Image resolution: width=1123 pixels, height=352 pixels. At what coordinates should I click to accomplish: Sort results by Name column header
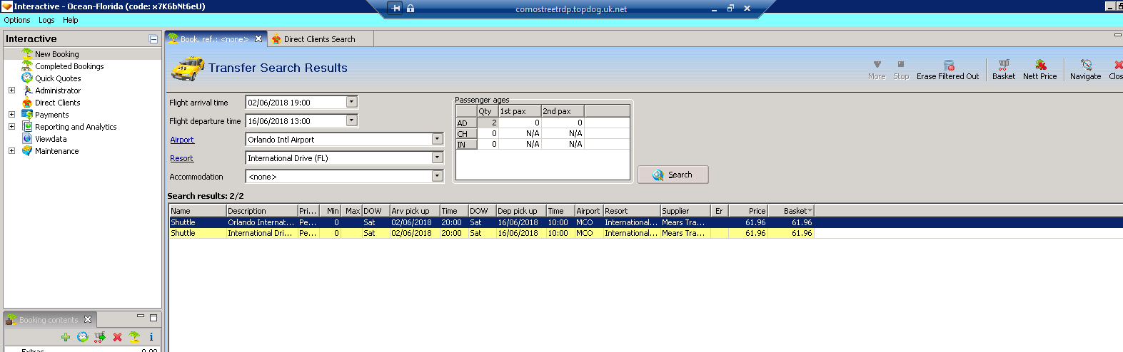[x=198, y=211]
